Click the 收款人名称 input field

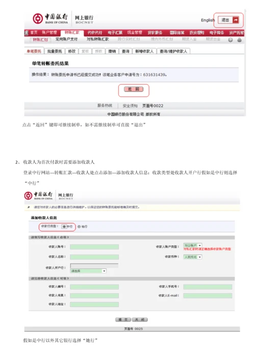click(94, 257)
